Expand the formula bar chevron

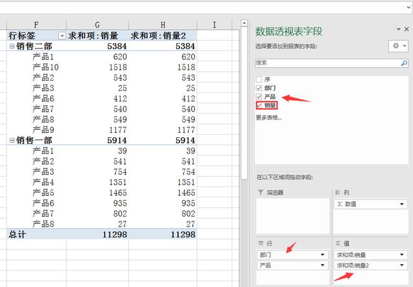click(408, 7)
